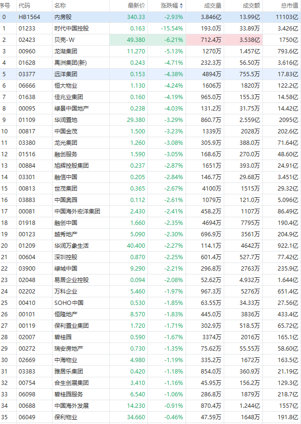This screenshot has height=424, width=301.
Task: Select 保利置业集团 row
Action: (x=151, y=325)
